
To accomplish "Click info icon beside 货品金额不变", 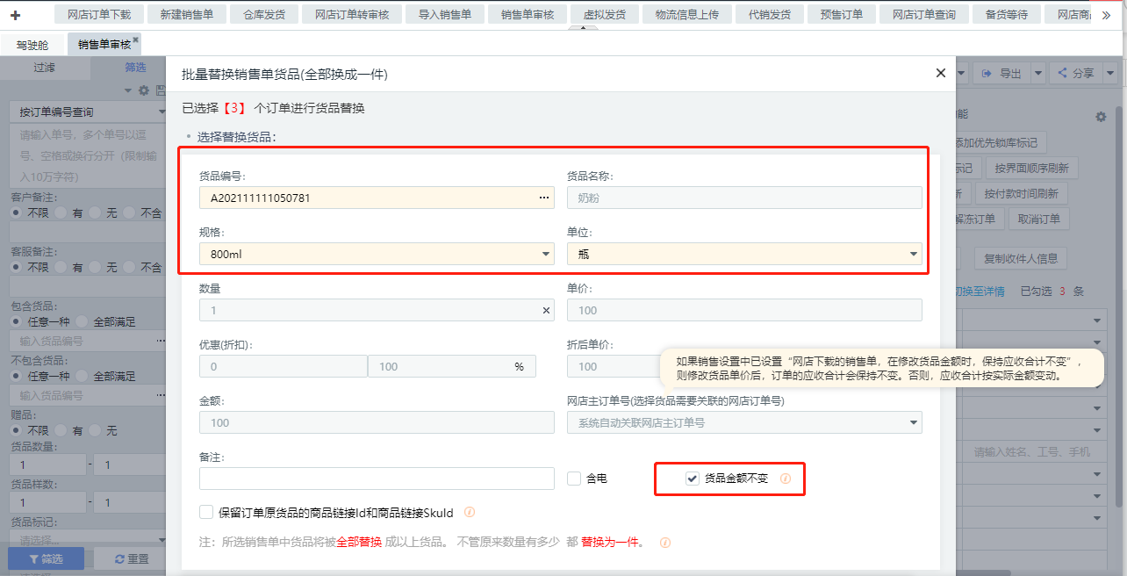I will pyautogui.click(x=786, y=479).
